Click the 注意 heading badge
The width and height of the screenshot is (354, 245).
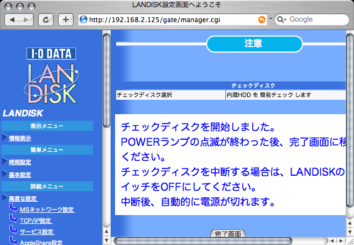[x=254, y=44]
